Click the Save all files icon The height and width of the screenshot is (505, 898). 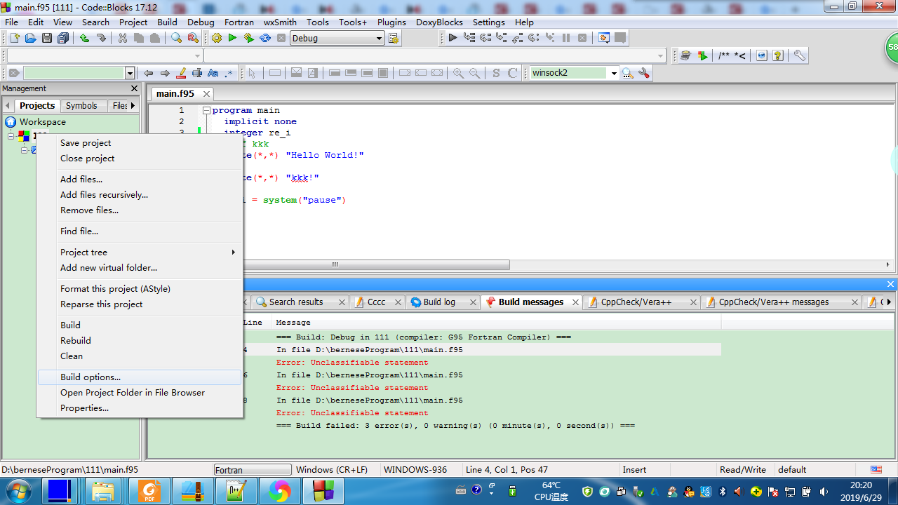point(63,38)
